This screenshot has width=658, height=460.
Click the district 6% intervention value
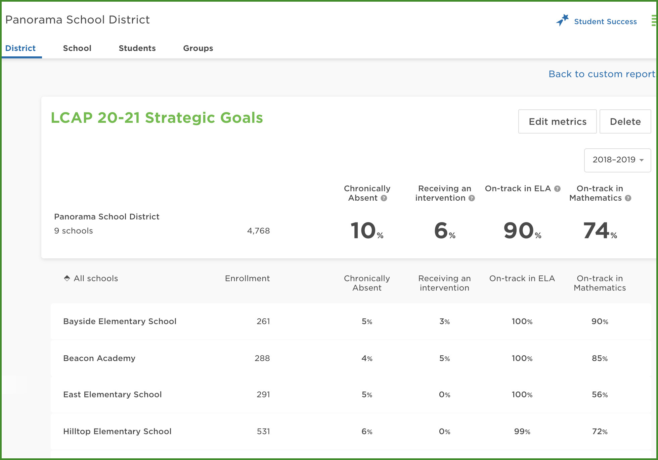click(444, 231)
